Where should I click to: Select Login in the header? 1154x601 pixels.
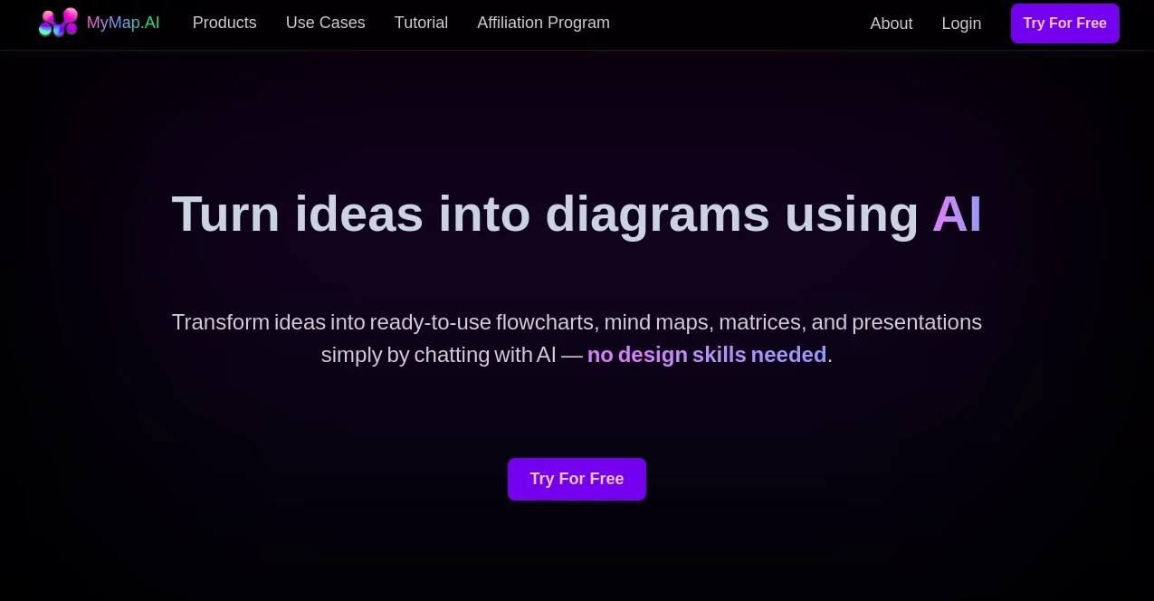tap(961, 24)
